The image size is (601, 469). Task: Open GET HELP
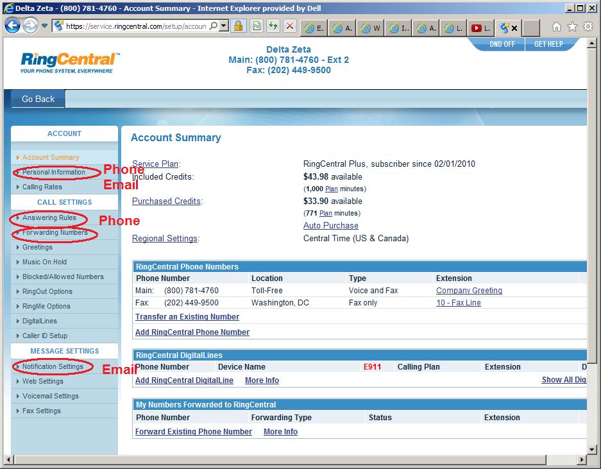[548, 44]
